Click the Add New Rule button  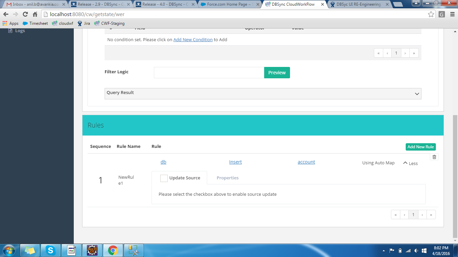click(x=420, y=147)
